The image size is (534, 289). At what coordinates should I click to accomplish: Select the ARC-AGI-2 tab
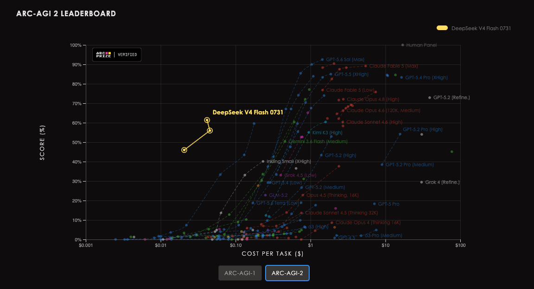click(287, 273)
